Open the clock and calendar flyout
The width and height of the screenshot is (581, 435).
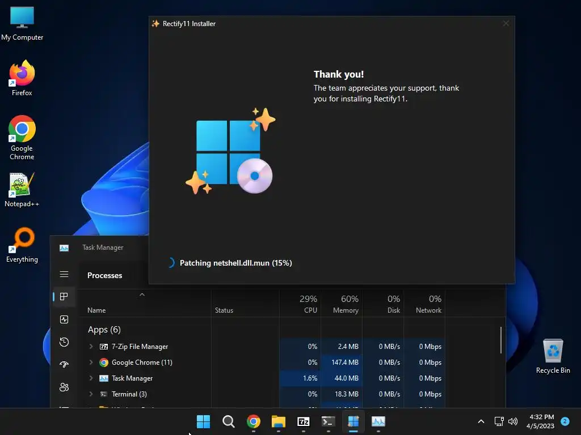(x=541, y=421)
